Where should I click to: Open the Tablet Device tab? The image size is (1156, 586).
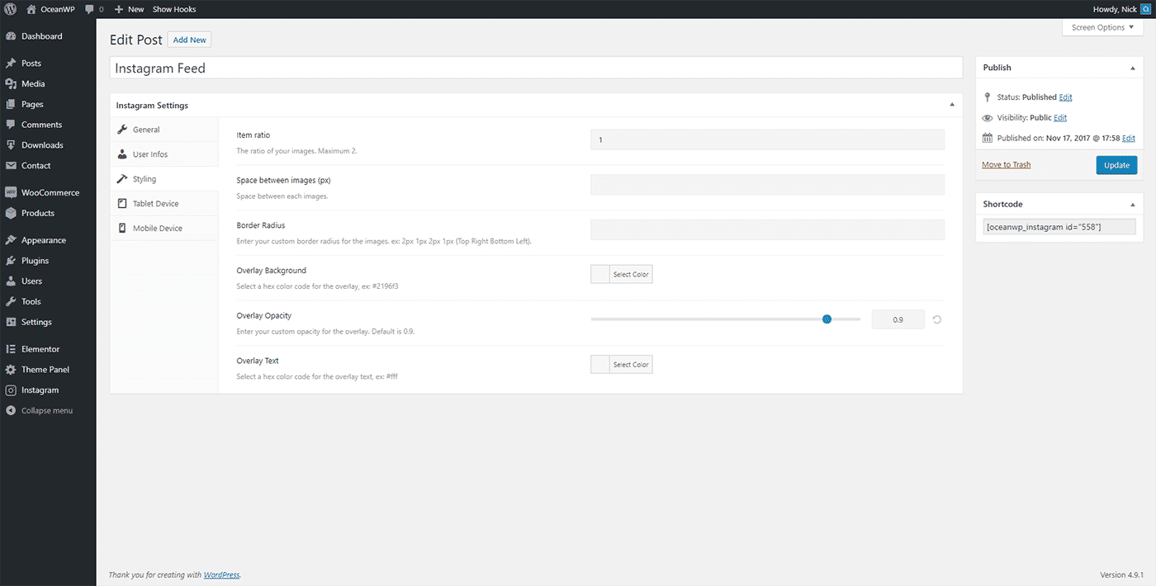coord(164,204)
